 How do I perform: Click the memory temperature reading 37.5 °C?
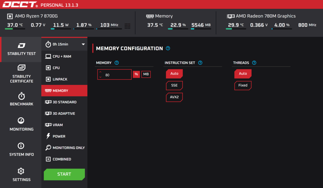[x=155, y=25]
